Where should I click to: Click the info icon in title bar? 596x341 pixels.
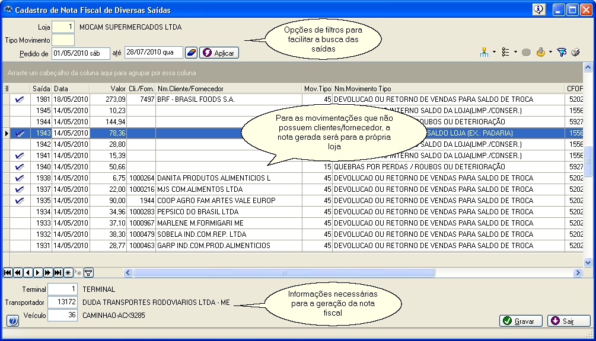[538, 9]
